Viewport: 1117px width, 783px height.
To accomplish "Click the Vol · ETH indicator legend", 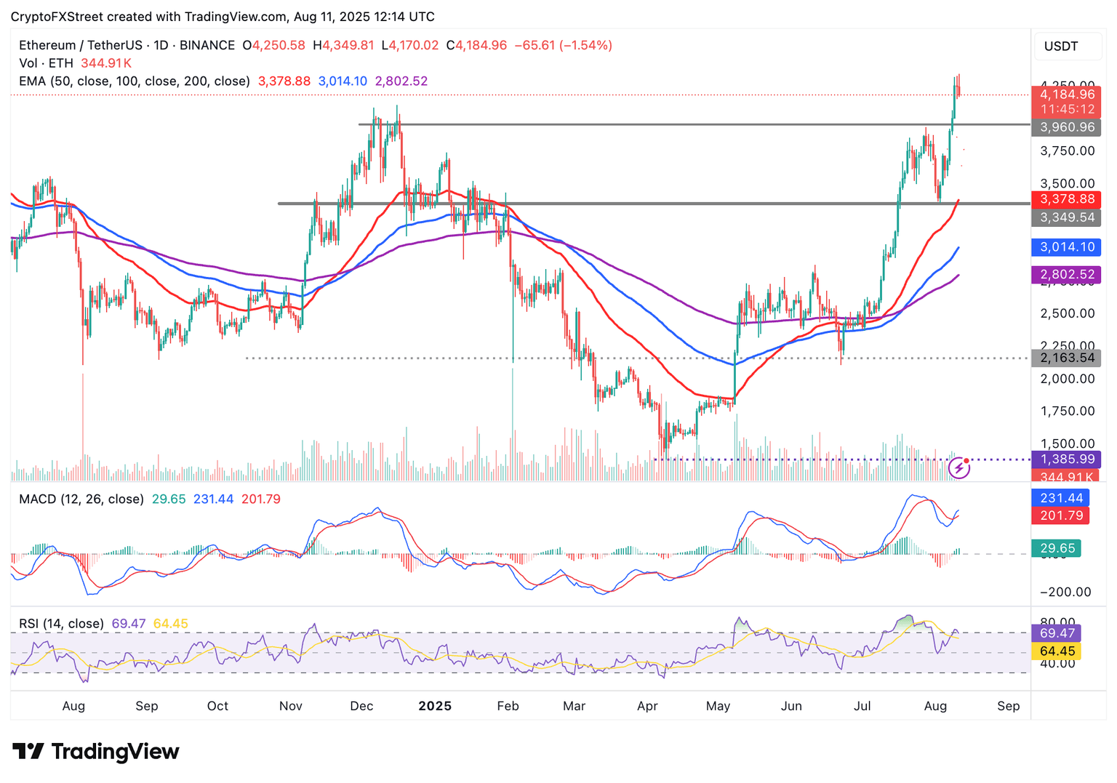I will click(x=46, y=63).
